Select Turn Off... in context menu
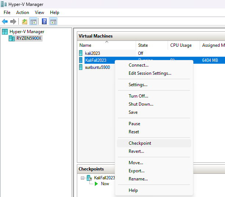Image resolution: width=225 pixels, height=197 pixels. click(x=154, y=96)
